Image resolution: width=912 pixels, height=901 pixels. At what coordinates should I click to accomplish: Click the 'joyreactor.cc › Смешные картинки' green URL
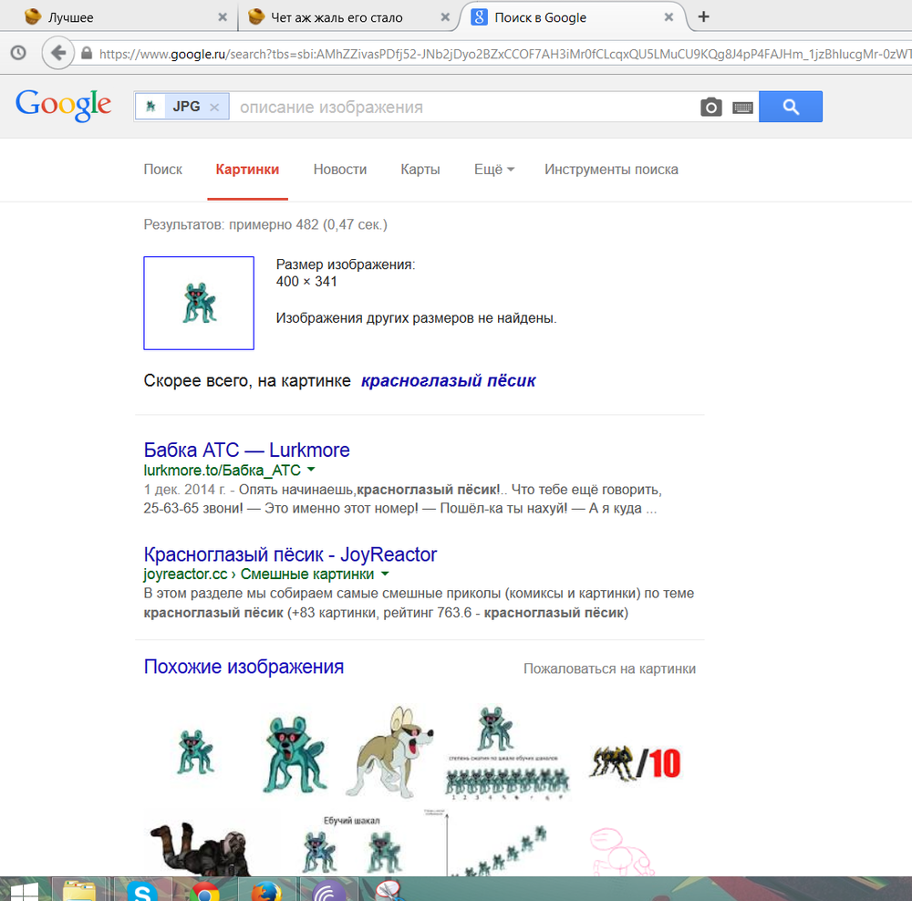[x=259, y=575]
